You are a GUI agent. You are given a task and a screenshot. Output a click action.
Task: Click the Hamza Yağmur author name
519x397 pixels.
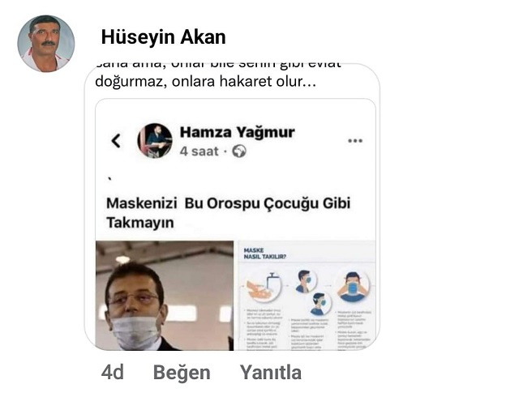(x=237, y=132)
